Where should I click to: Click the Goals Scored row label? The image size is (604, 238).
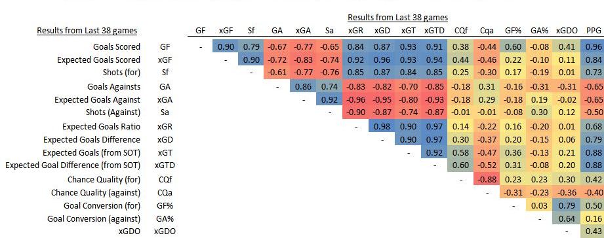pyautogui.click(x=117, y=47)
